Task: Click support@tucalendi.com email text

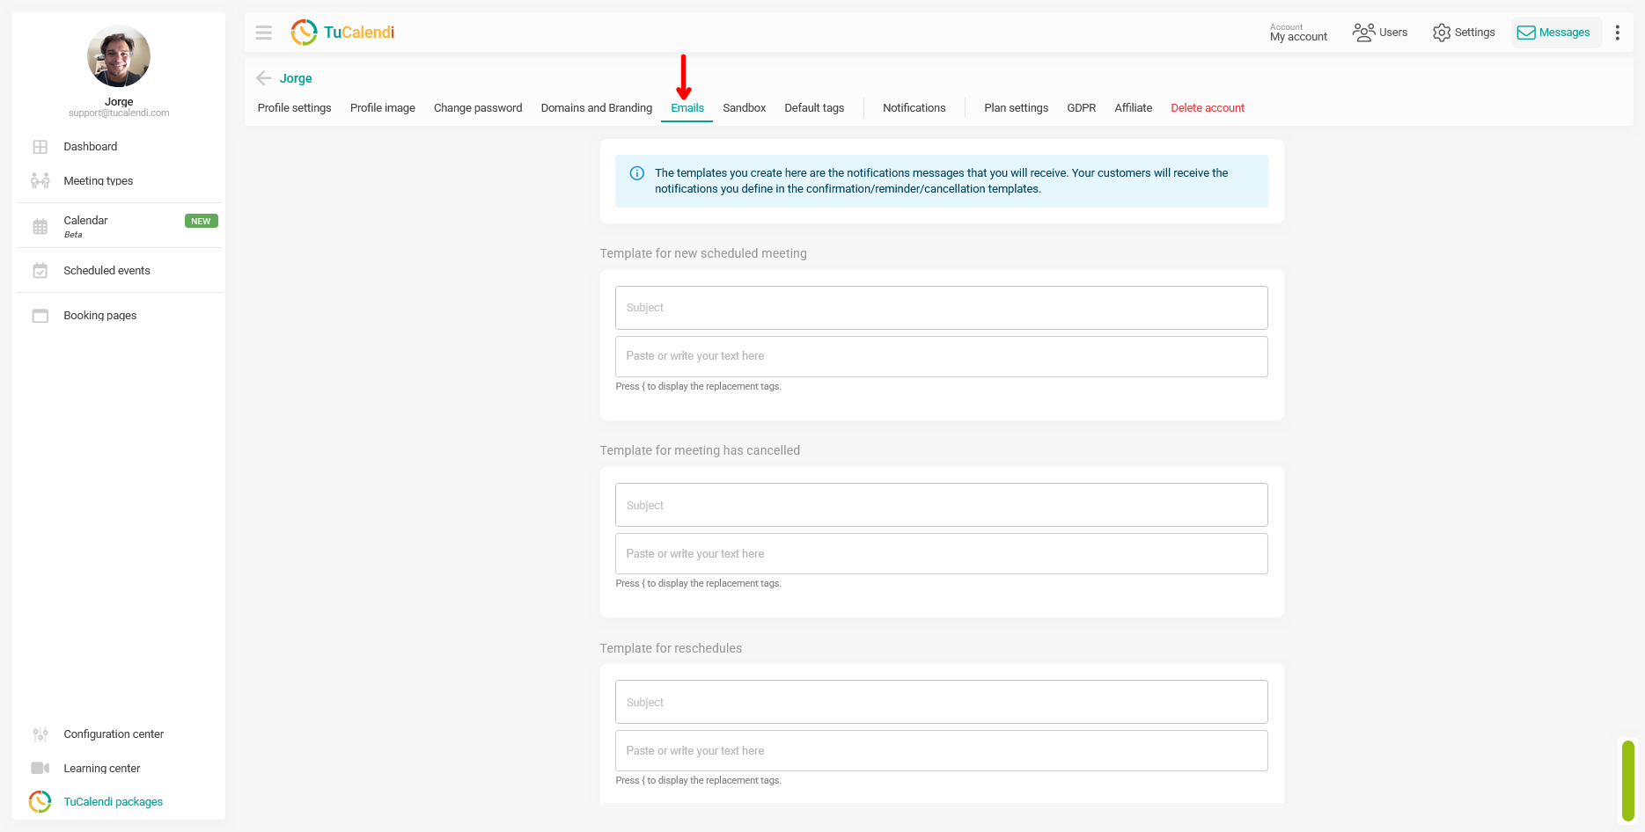Action: (x=119, y=113)
